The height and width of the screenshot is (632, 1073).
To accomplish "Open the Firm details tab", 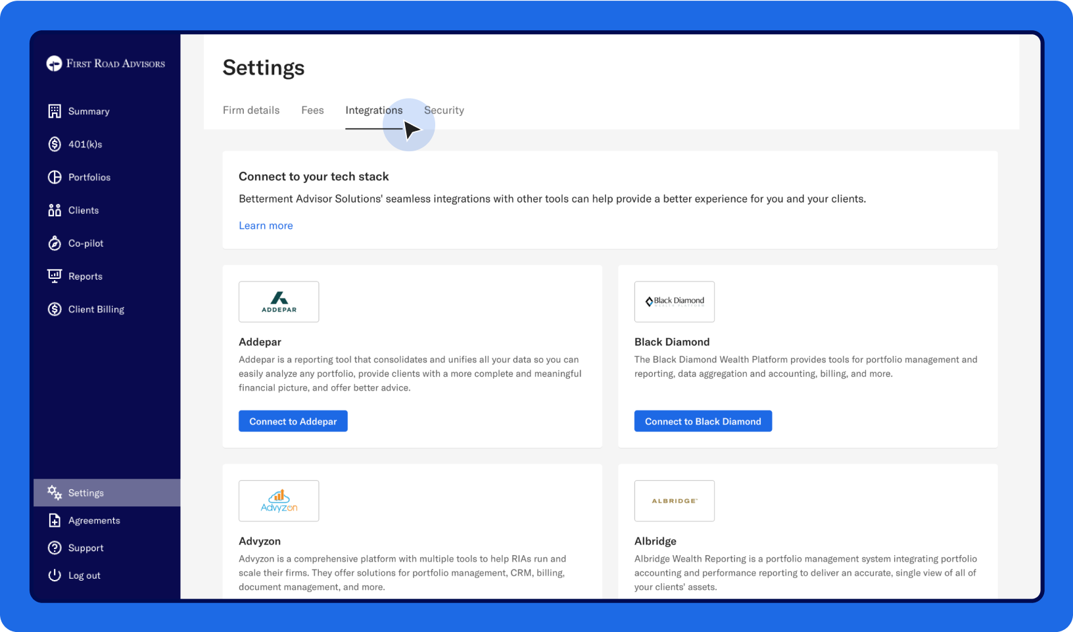I will [x=251, y=110].
